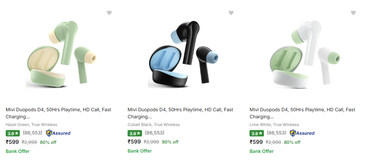This screenshot has height=163, width=368.
Task: View the Cobalt Black earbuds product image
Action: [x=183, y=54]
